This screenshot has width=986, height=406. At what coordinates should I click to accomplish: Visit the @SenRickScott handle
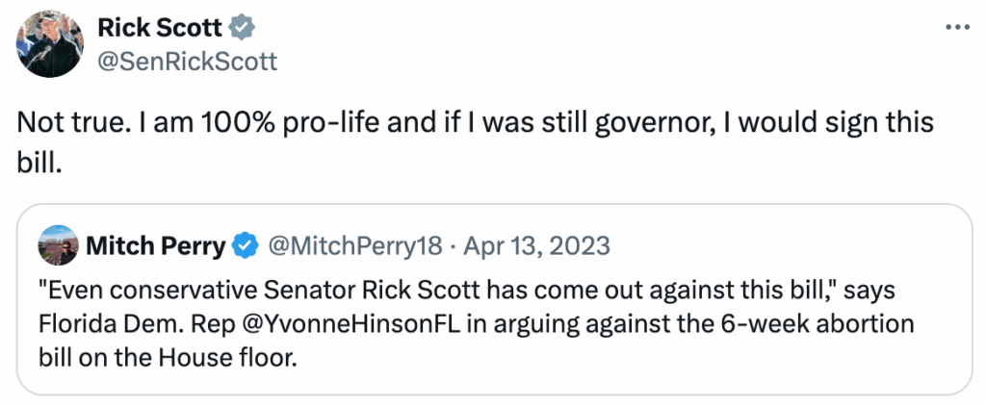[188, 62]
